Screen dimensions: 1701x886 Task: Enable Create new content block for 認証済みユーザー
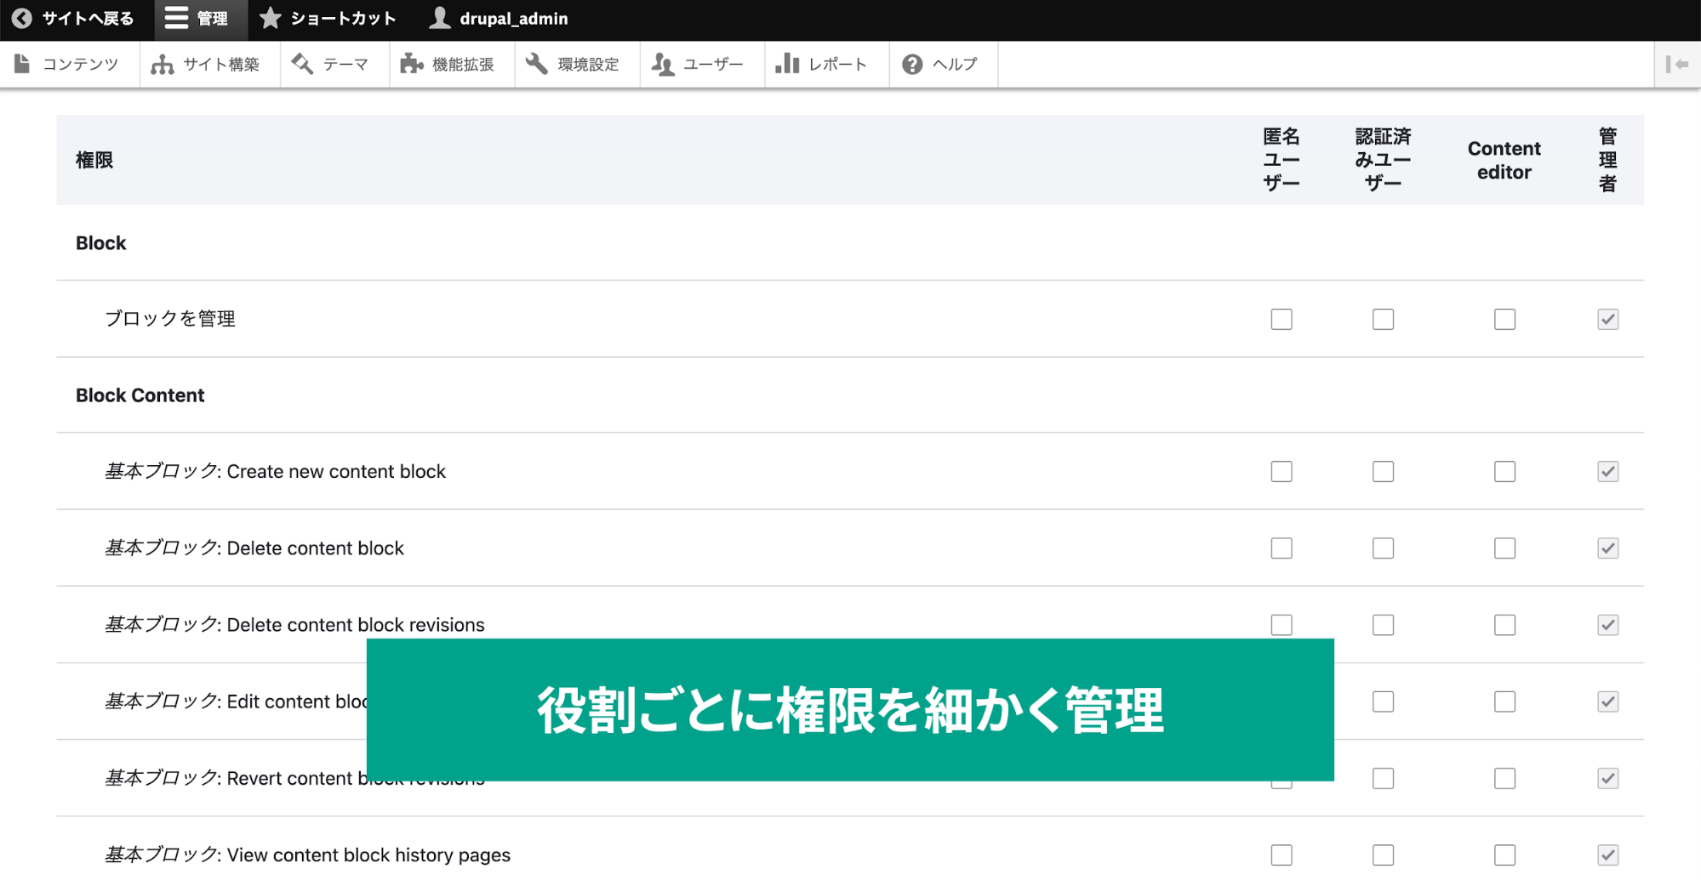tap(1383, 471)
